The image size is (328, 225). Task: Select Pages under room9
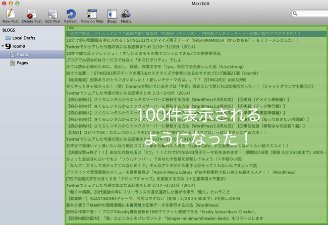click(22, 63)
